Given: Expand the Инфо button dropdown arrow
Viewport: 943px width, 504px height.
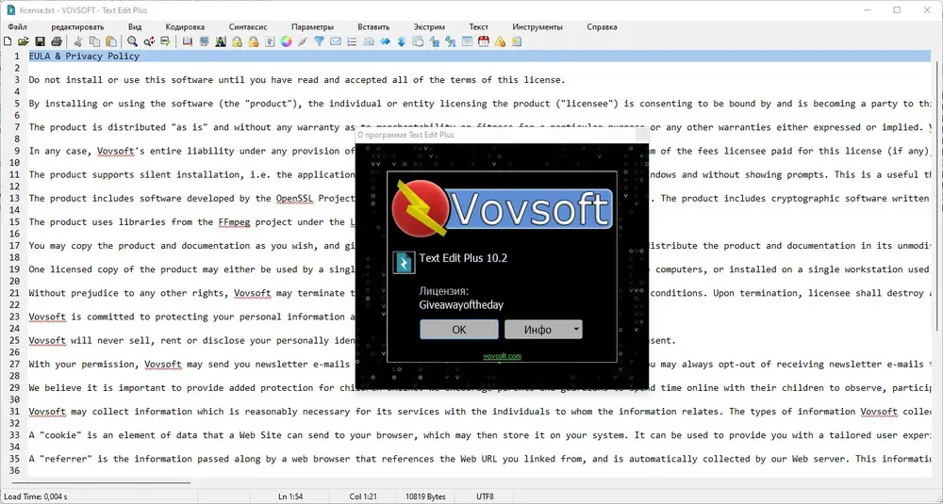Looking at the screenshot, I should tap(576, 329).
